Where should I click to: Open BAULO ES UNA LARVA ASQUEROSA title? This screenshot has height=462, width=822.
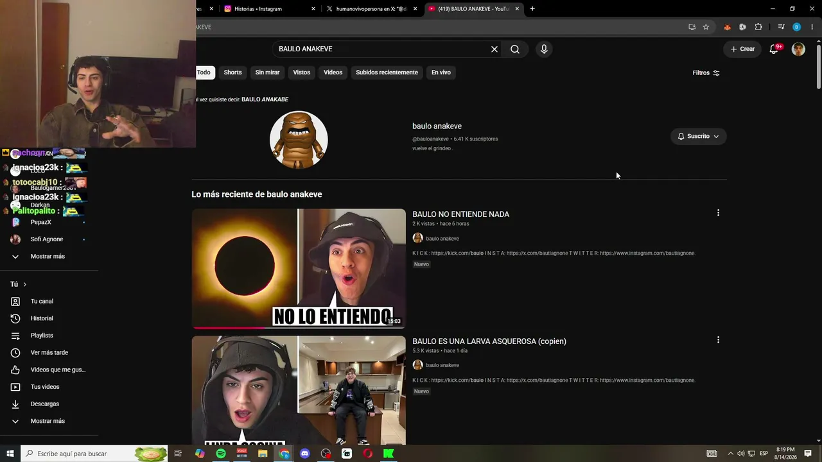tap(489, 341)
